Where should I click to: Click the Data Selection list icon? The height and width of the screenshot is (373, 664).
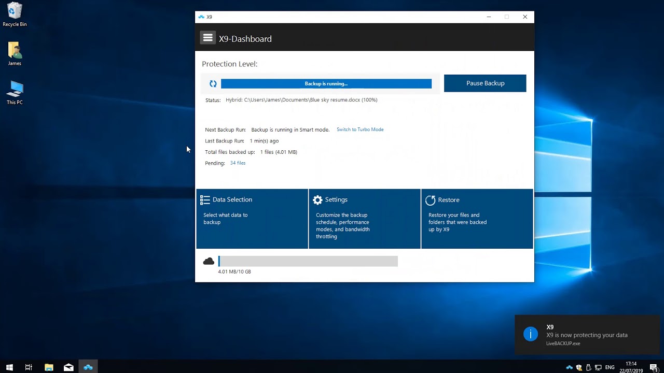tap(205, 200)
